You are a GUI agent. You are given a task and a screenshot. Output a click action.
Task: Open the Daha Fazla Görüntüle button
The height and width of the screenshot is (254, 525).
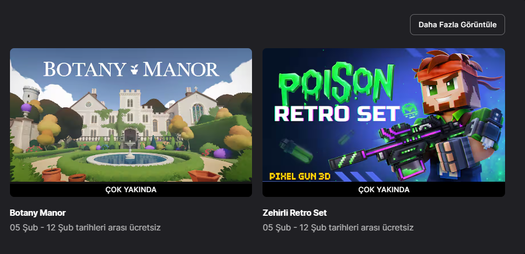pyautogui.click(x=457, y=25)
